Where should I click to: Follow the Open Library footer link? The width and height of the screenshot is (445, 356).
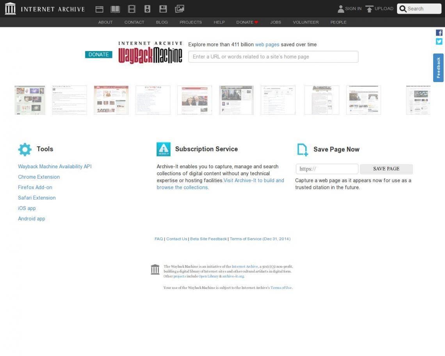[208, 276]
